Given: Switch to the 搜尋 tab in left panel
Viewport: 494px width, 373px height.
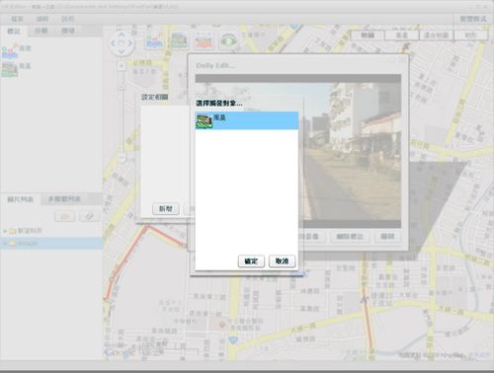Looking at the screenshot, I should pyautogui.click(x=68, y=31).
